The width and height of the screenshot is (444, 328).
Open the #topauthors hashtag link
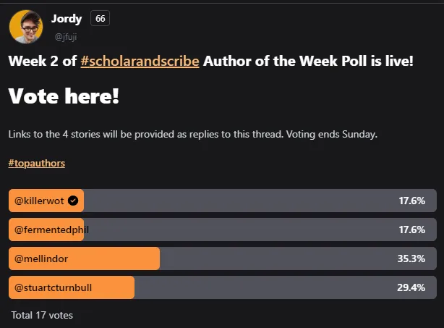[x=37, y=164]
